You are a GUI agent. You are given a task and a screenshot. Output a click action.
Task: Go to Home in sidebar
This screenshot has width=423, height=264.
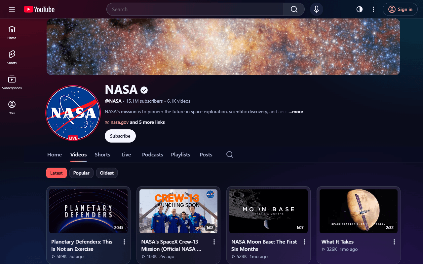(x=12, y=32)
